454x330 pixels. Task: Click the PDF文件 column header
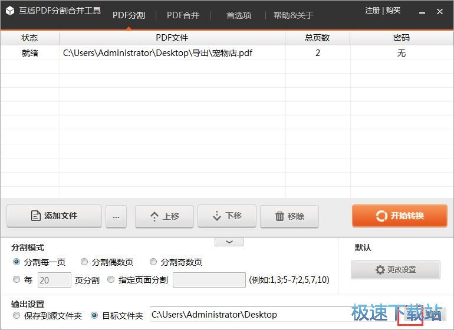coord(172,38)
